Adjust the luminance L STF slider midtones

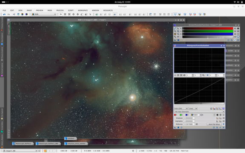[208, 37]
